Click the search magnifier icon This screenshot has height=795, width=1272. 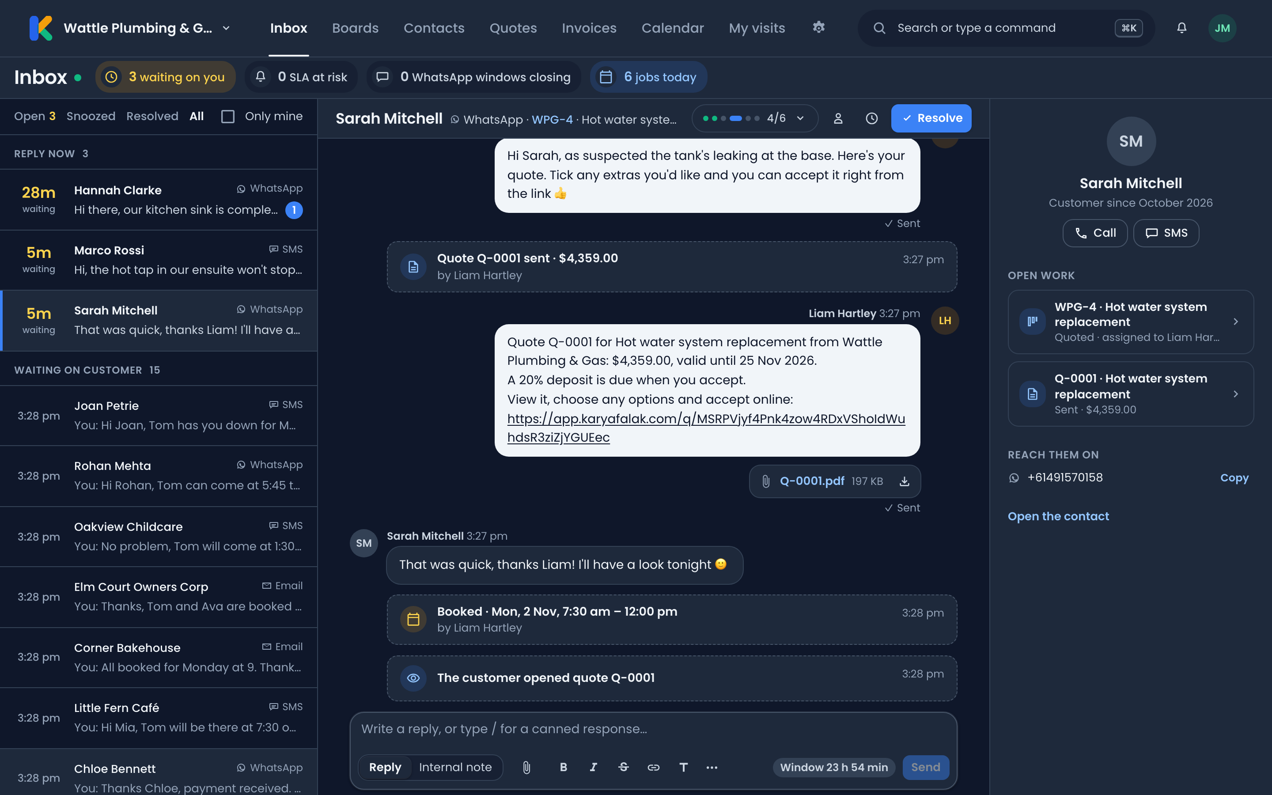pyautogui.click(x=879, y=28)
